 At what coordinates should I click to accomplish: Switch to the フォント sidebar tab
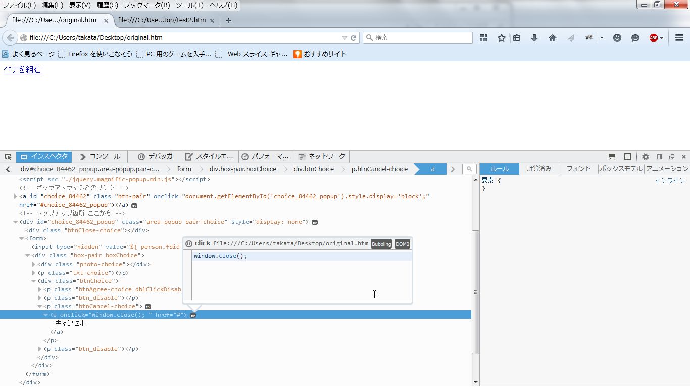(578, 169)
